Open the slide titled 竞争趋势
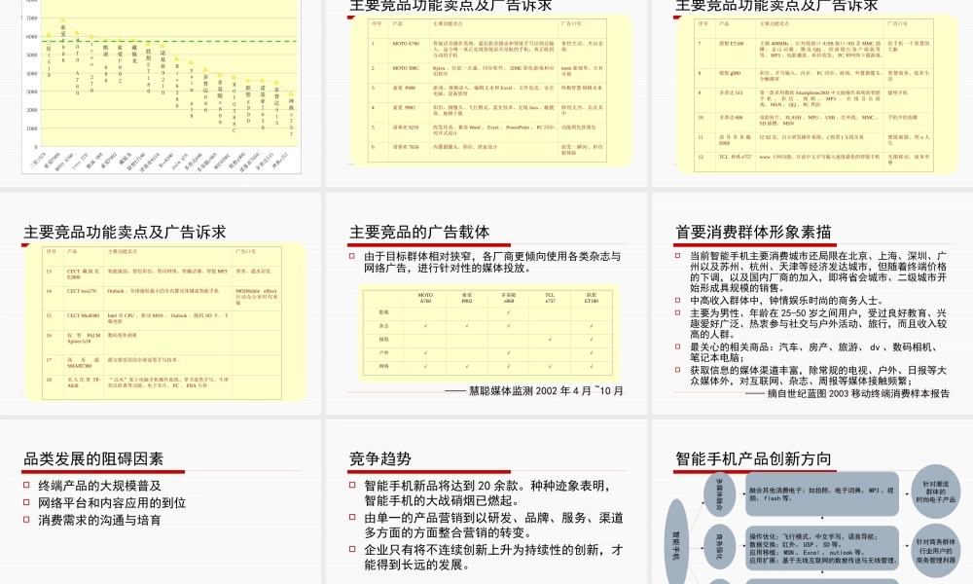Viewport: 973px width, 584px height. pos(486,501)
